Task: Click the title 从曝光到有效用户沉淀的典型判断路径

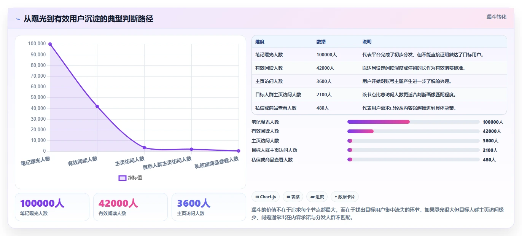Action: tap(89, 19)
